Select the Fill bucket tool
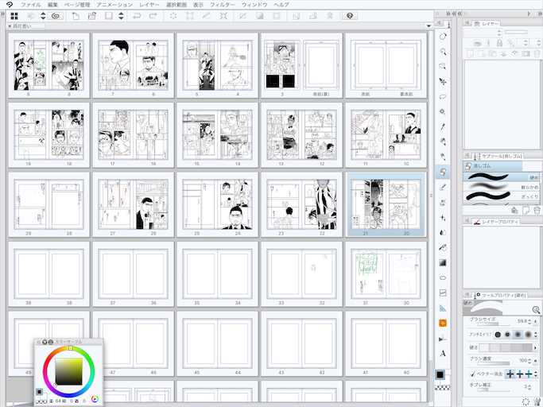Image resolution: width=543 pixels, height=407 pixels. [443, 248]
